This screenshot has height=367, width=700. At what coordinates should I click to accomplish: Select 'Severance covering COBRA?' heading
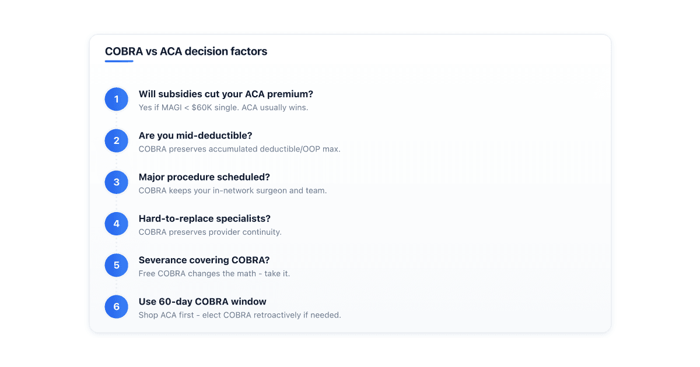pos(204,260)
